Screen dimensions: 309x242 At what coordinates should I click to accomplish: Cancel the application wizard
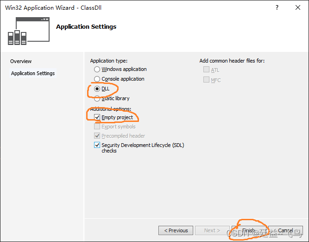point(285,230)
